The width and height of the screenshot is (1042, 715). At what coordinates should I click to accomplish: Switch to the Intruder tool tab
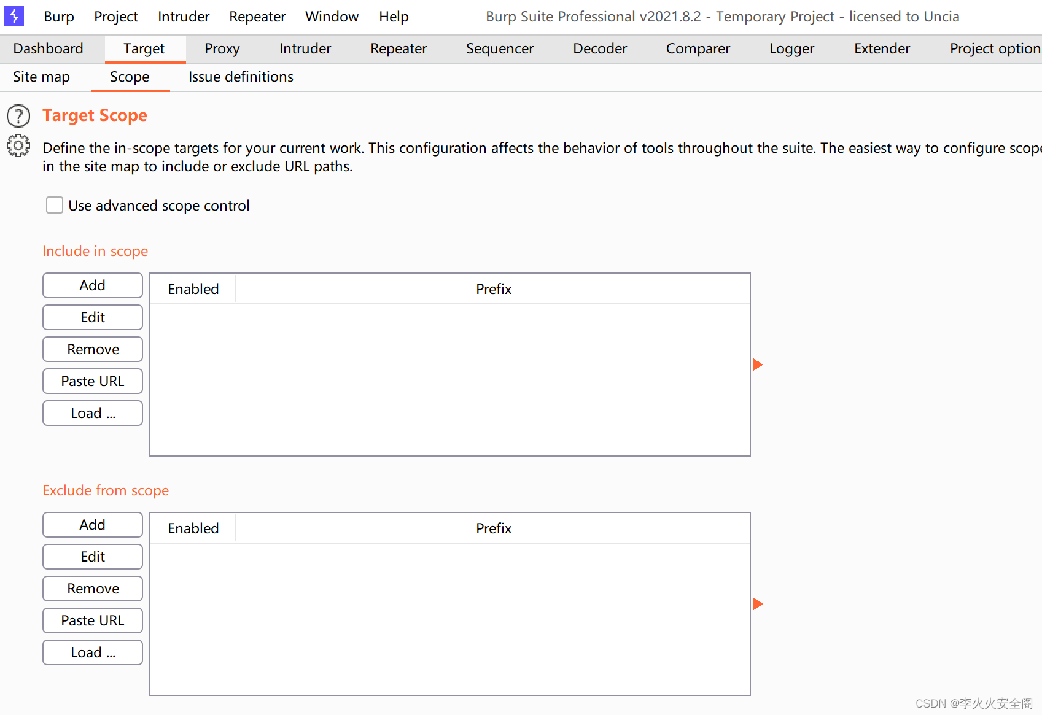(x=305, y=48)
